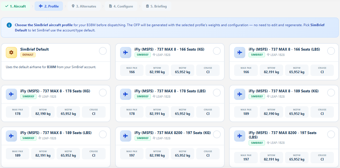Select radio for 737 MAX 8 166 Seats (LBS)
Screen dimensions: 340x168
coord(331,51)
